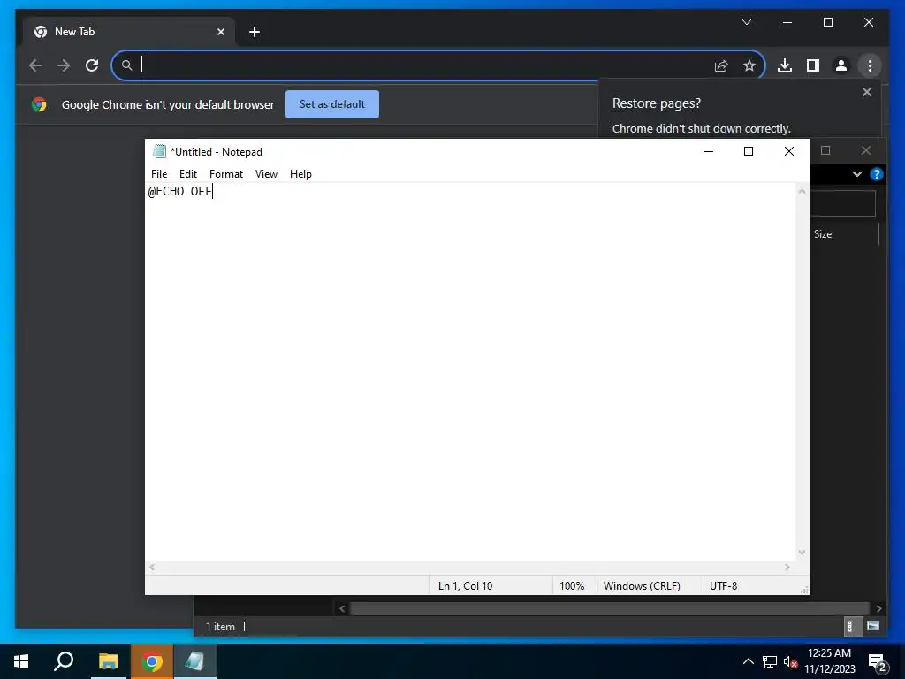Open File Explorer help icon
This screenshot has height=679, width=905.
[876, 174]
